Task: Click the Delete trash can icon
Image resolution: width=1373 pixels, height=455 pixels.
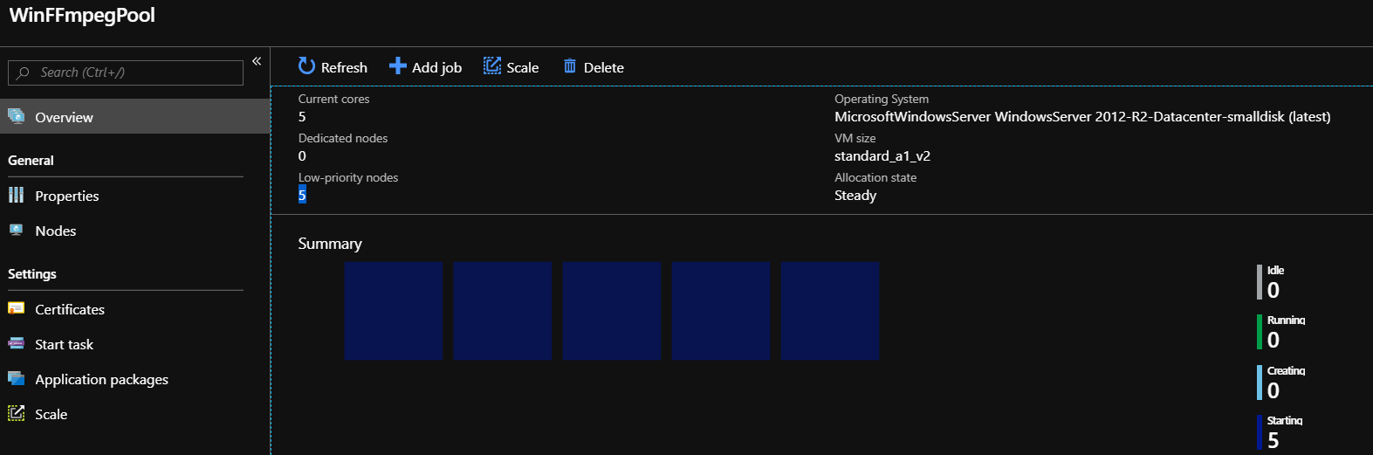Action: [x=570, y=66]
